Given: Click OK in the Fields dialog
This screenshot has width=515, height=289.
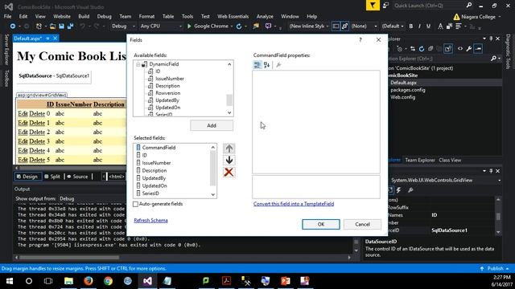Looking at the screenshot, I should [321, 224].
